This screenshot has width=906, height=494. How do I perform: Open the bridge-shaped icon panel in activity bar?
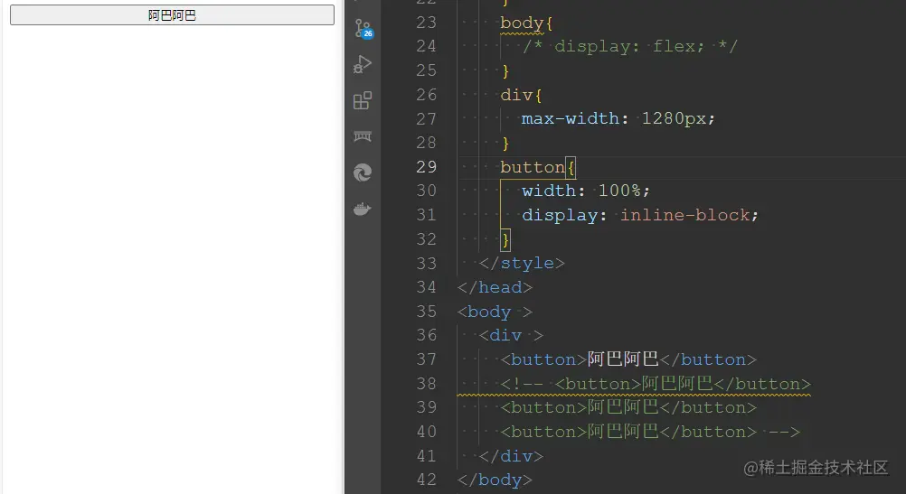coord(363,136)
